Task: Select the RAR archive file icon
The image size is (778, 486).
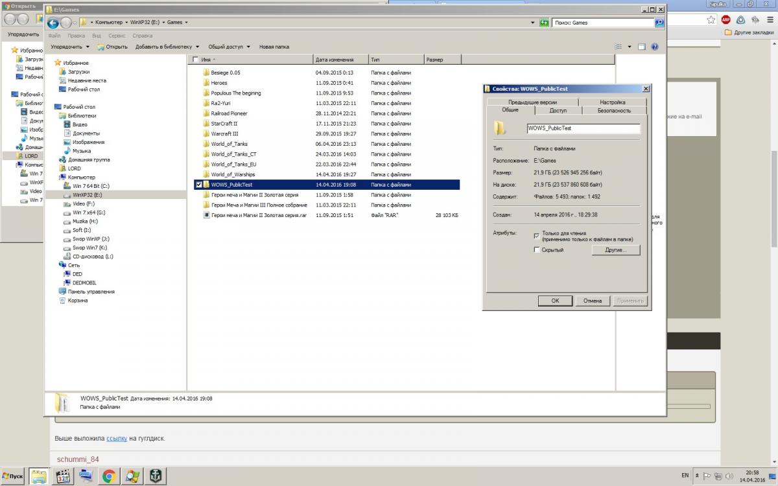Action: (206, 215)
